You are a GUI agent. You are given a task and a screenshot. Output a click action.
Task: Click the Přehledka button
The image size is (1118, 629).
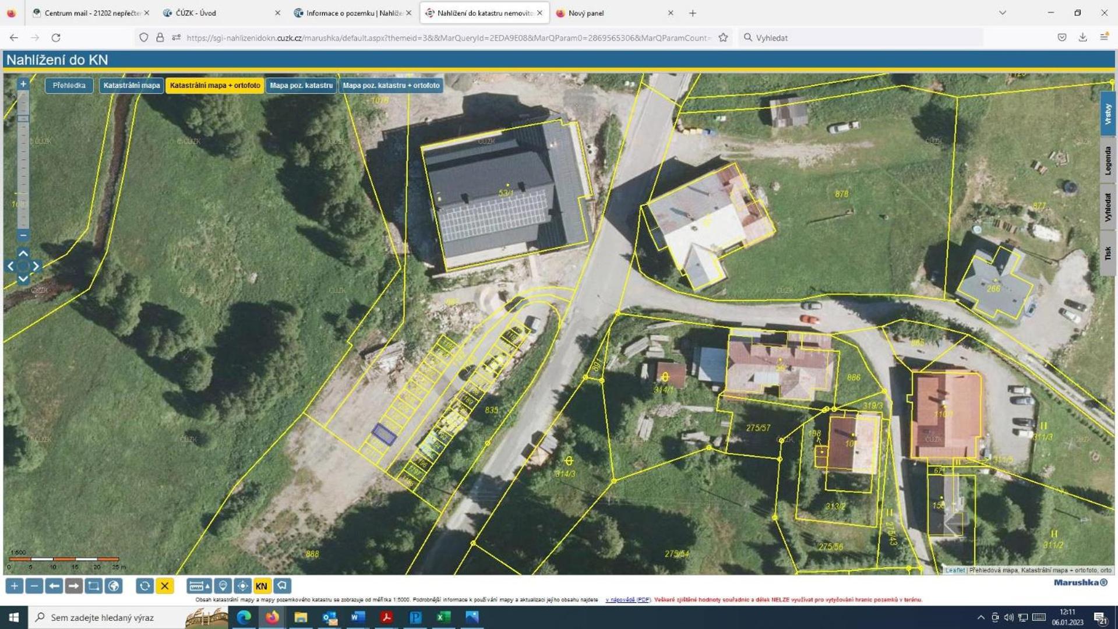[x=69, y=86]
